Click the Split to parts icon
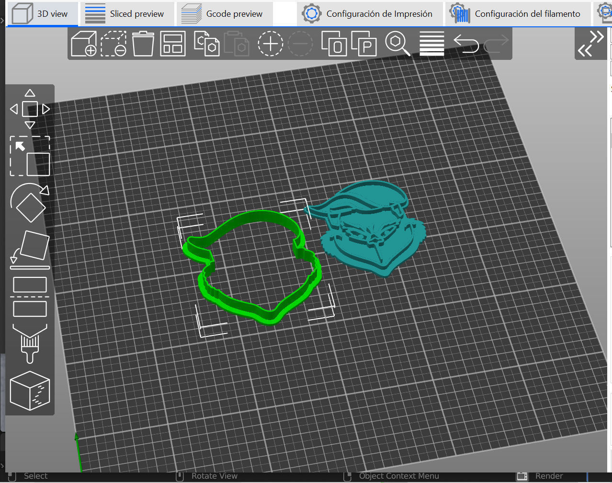Screen dimensions: 612x483 pos(364,44)
